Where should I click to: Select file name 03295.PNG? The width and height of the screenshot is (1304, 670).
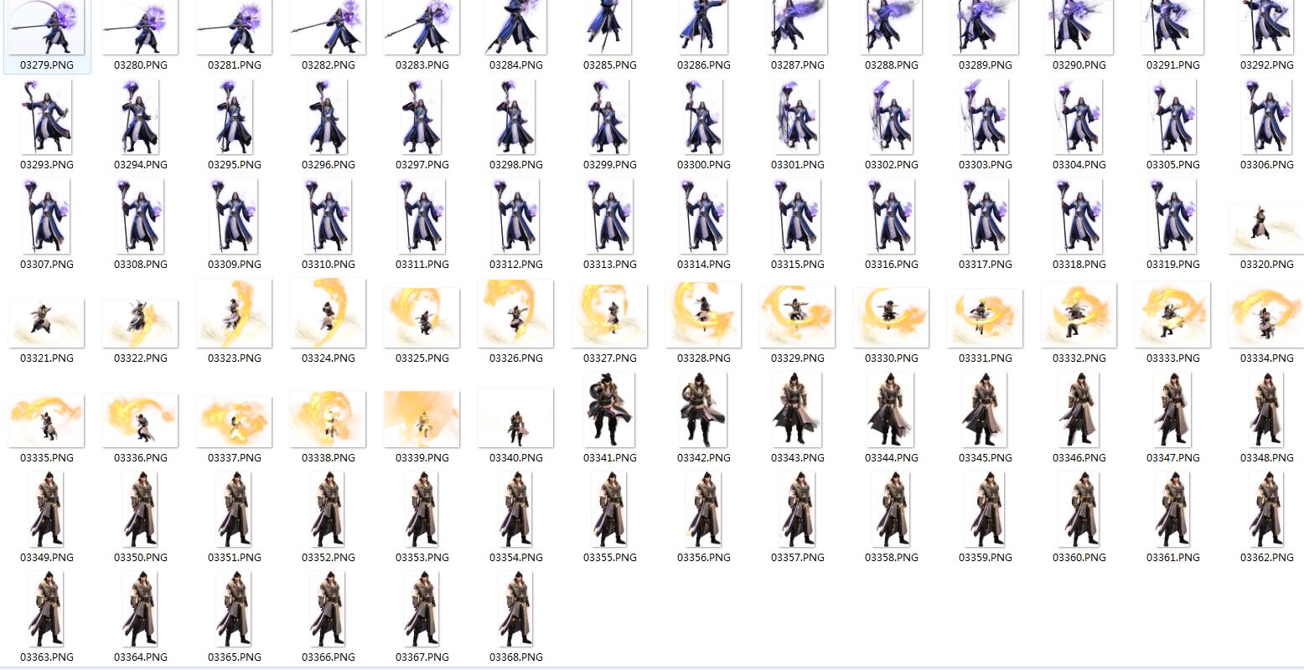point(235,165)
